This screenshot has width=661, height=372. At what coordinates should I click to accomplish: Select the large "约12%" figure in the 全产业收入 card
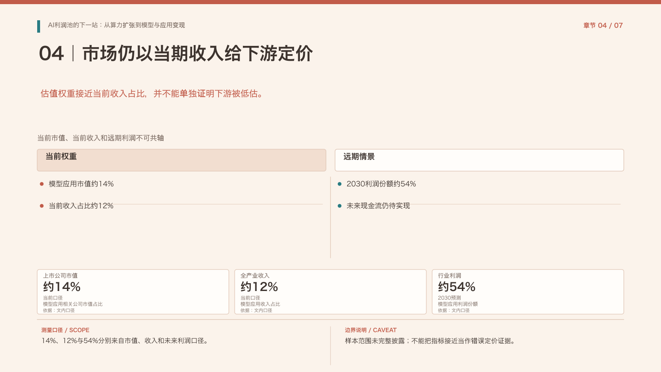coord(259,287)
